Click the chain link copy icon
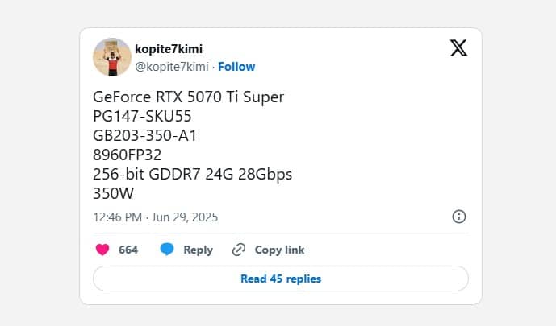 coord(238,250)
